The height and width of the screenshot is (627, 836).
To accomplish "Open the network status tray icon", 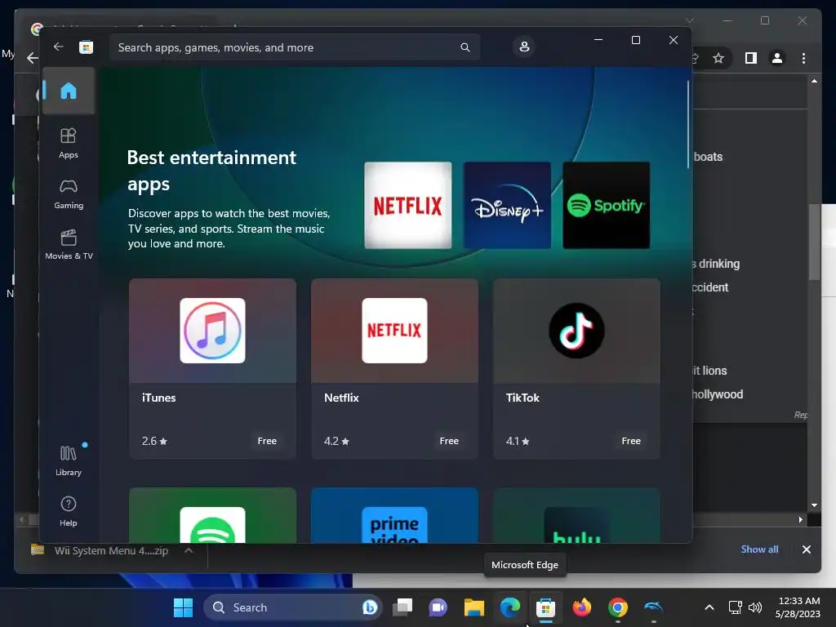I will pos(736,607).
